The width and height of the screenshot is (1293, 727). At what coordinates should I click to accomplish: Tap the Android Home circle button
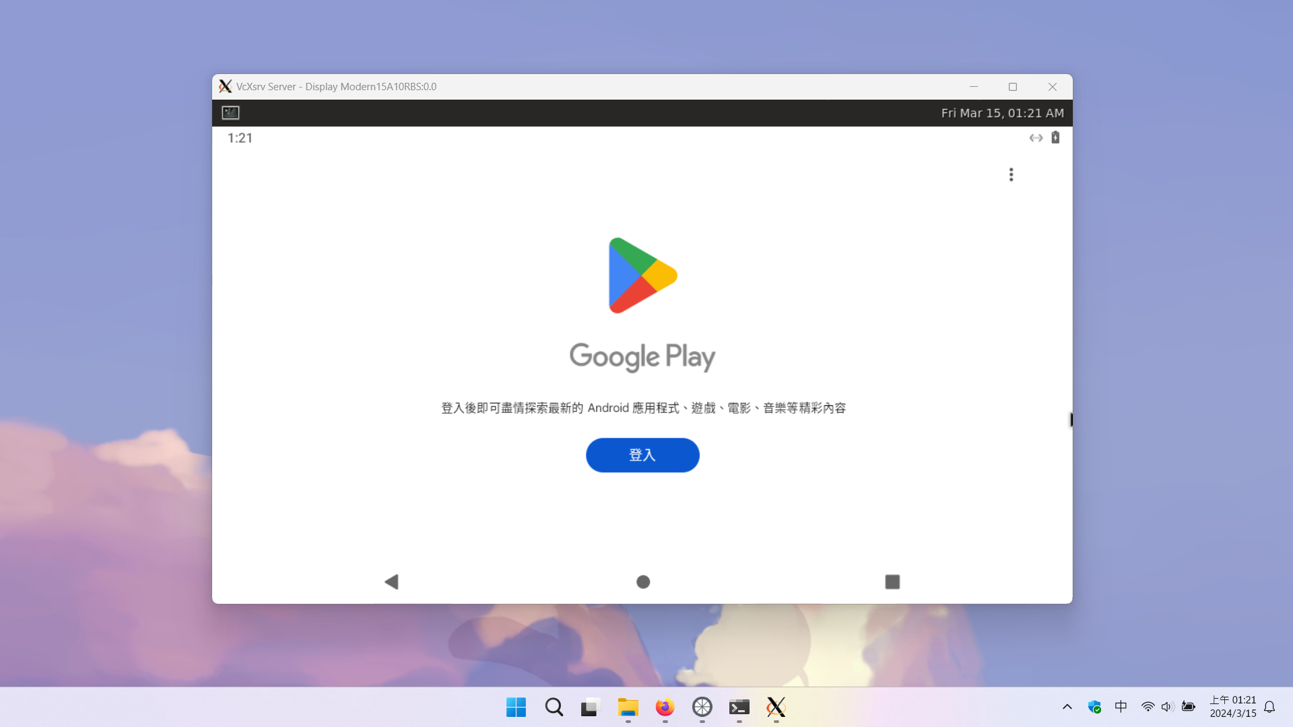tap(642, 582)
